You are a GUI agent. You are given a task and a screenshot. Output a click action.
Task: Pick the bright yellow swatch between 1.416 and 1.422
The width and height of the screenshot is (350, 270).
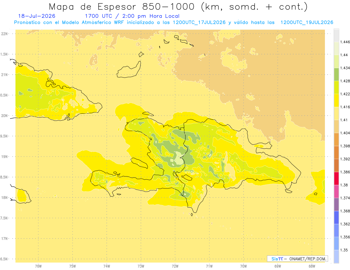(336, 100)
